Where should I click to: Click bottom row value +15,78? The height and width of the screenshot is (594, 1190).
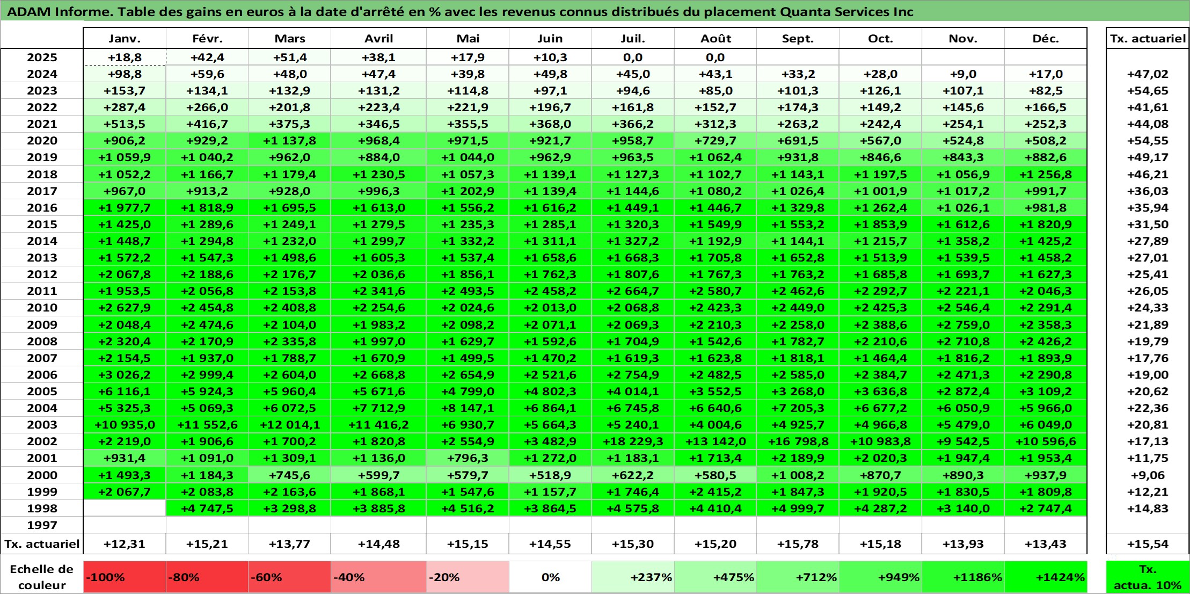point(798,544)
